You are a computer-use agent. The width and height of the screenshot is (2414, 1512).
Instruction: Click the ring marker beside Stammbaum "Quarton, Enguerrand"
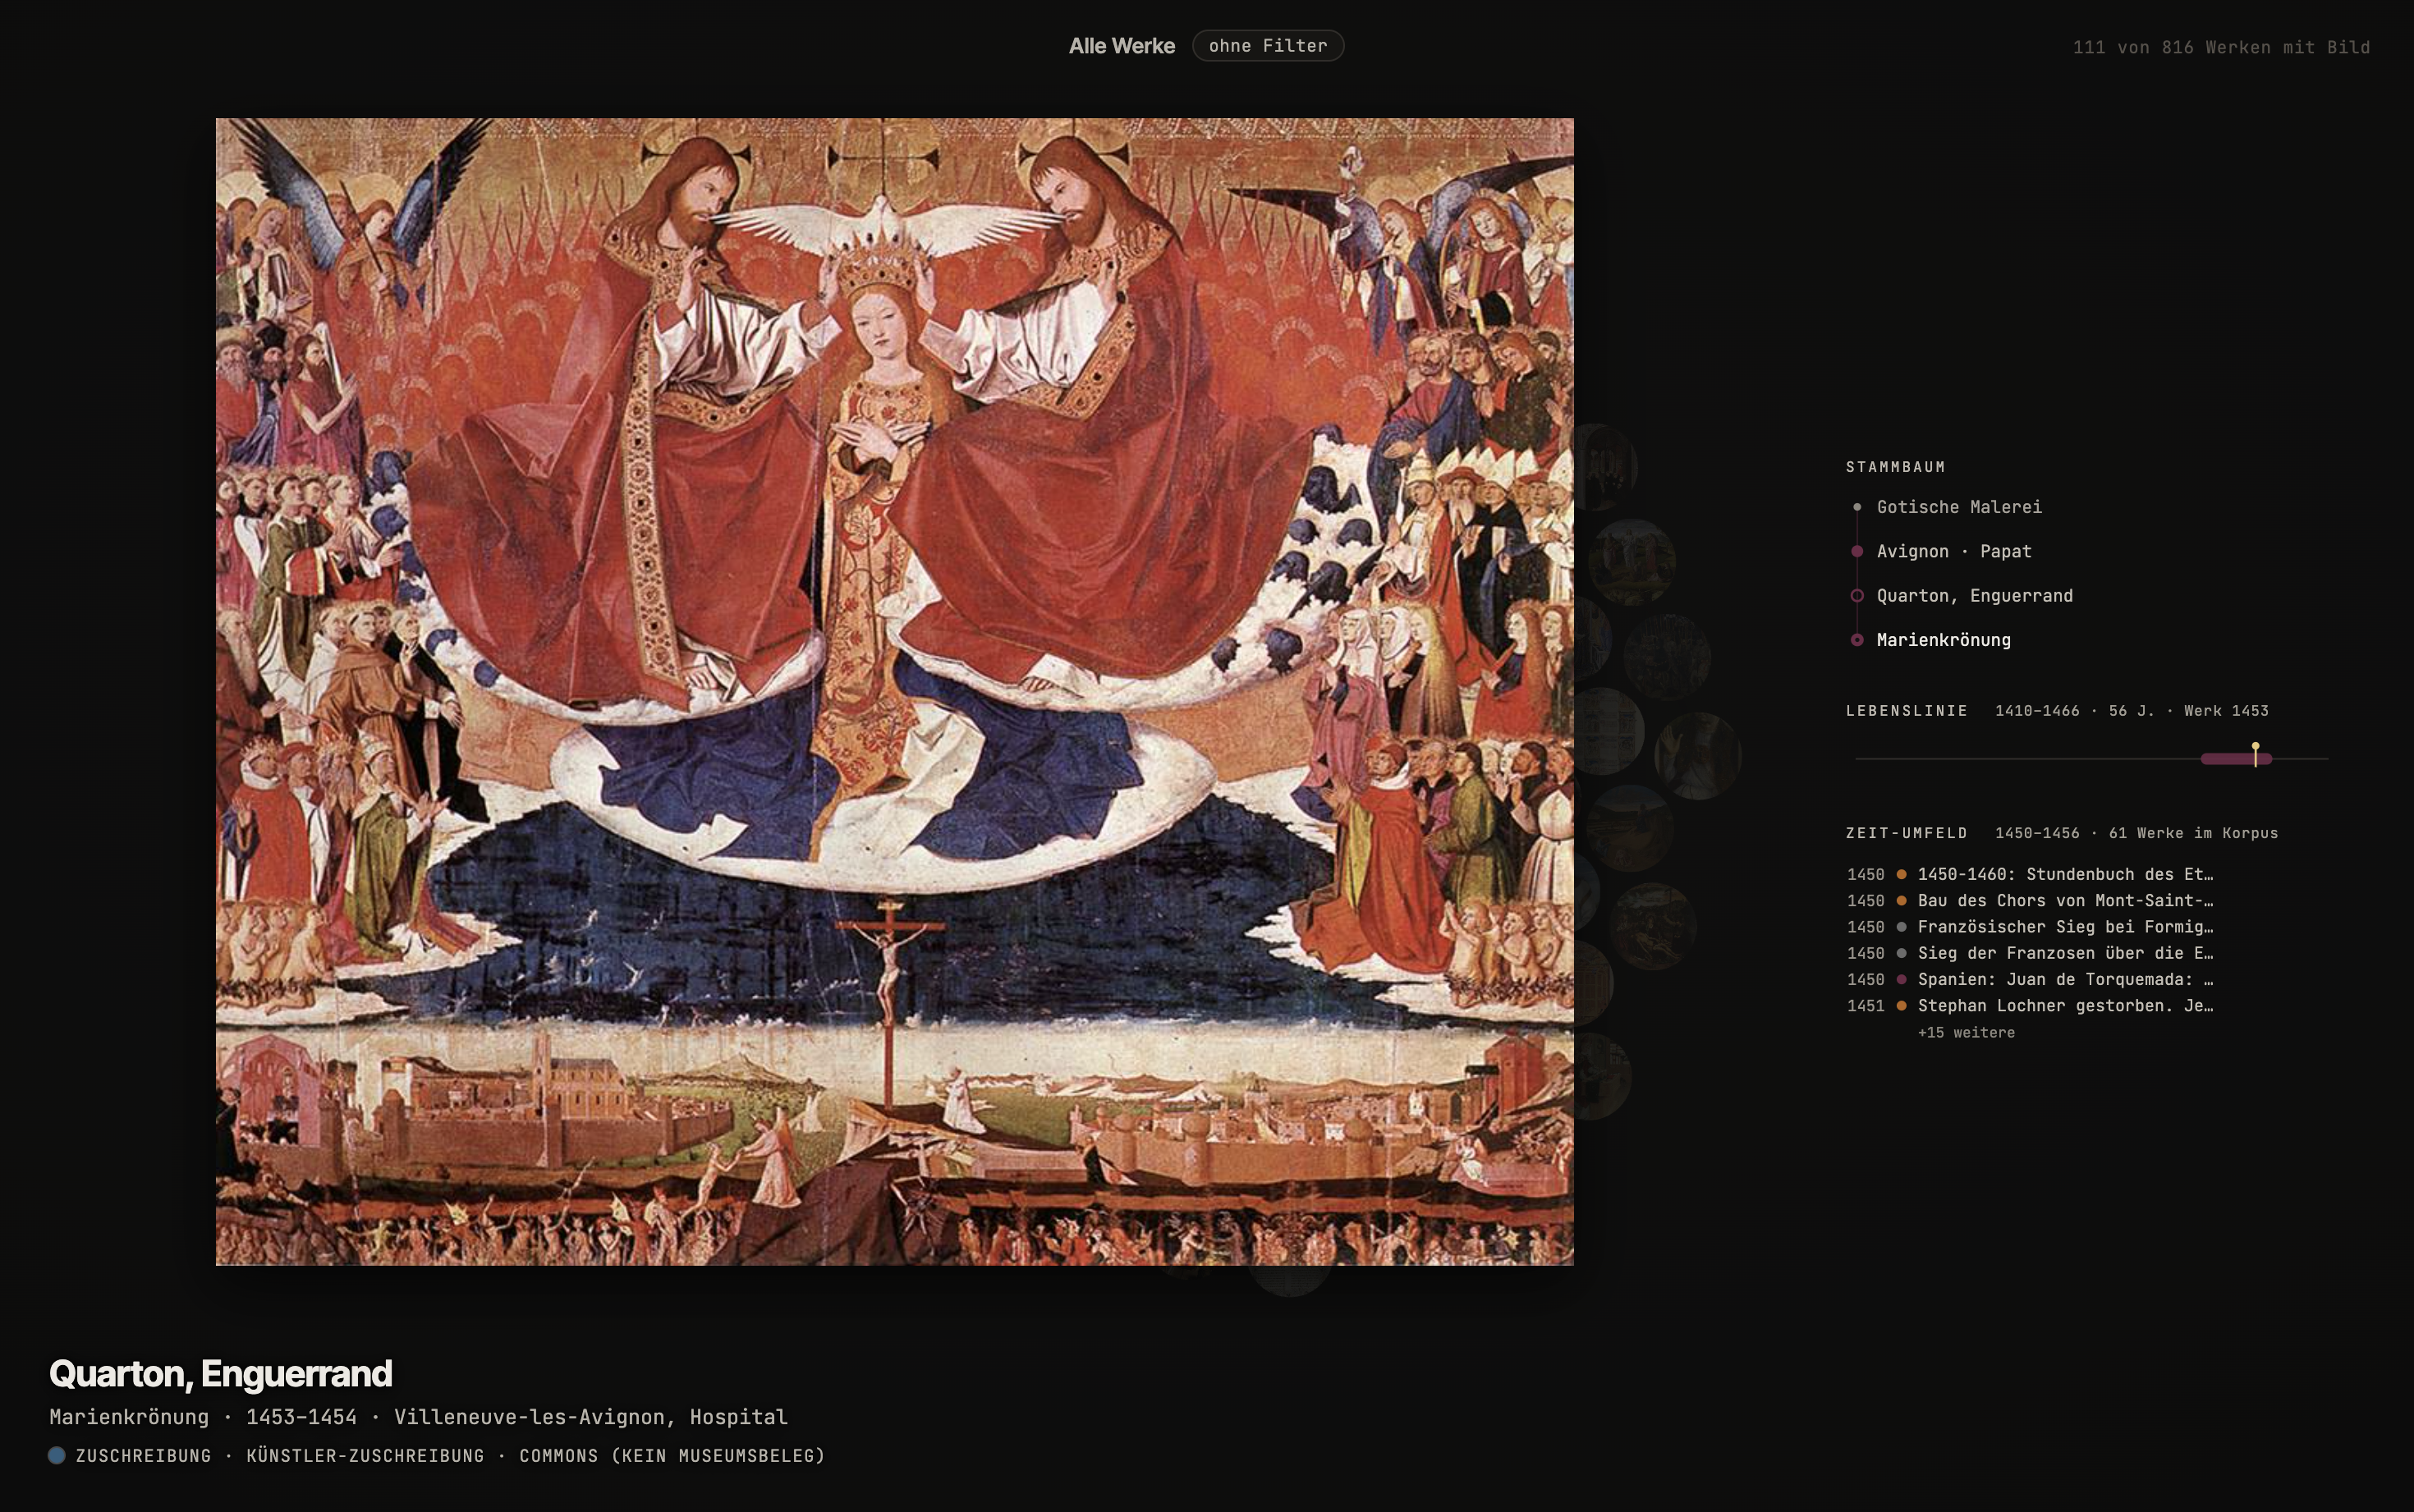[x=1857, y=596]
